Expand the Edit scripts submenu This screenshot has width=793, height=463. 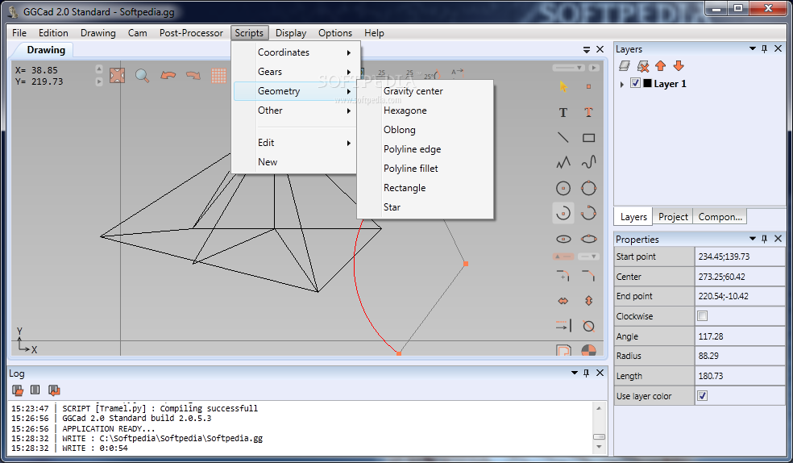pyautogui.click(x=293, y=143)
